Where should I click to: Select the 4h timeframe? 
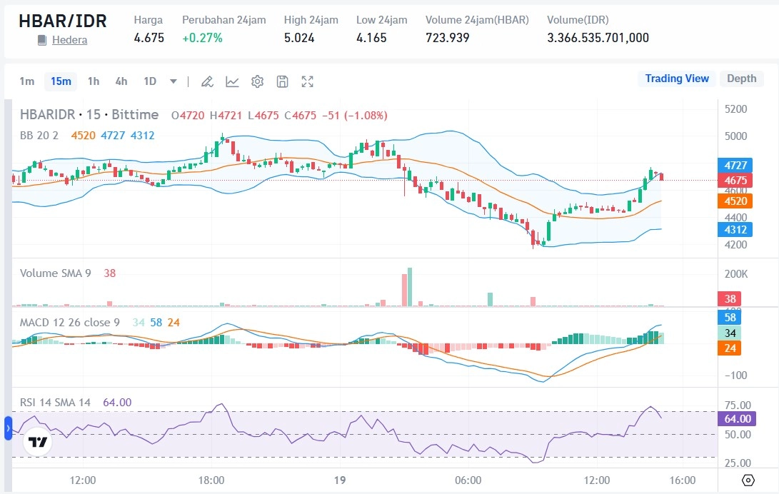pos(121,81)
